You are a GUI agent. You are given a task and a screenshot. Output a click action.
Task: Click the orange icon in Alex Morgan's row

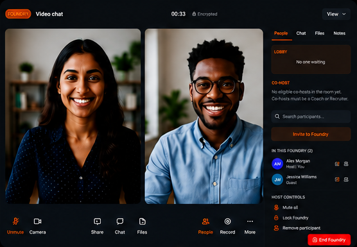point(337,164)
